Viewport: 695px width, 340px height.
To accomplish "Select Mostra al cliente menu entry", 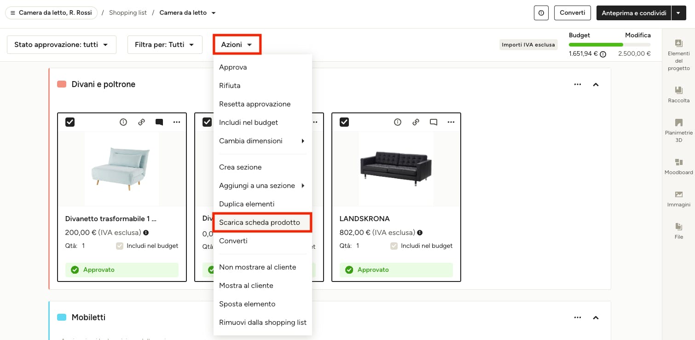I will click(x=263, y=286).
